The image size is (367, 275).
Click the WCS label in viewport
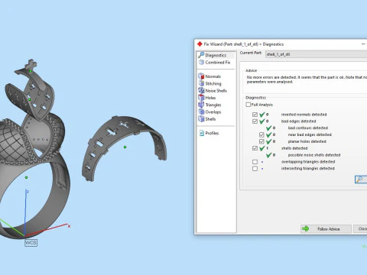pos(31,243)
